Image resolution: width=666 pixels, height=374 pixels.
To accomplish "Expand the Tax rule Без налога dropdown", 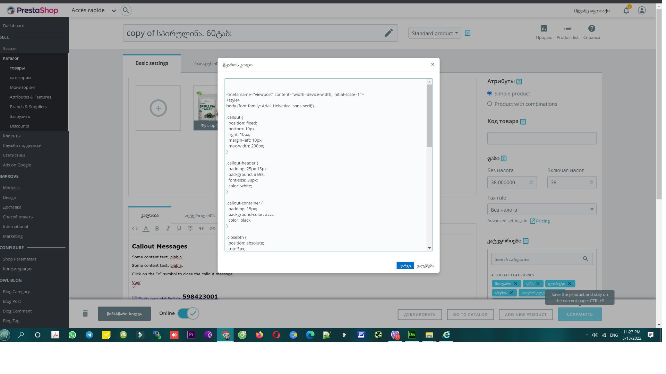I will (541, 210).
